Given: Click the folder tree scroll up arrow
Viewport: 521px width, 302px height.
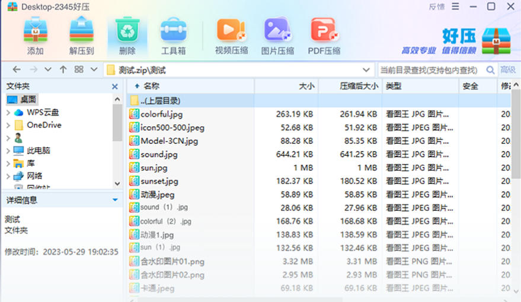Looking at the screenshot, I should pos(117,99).
